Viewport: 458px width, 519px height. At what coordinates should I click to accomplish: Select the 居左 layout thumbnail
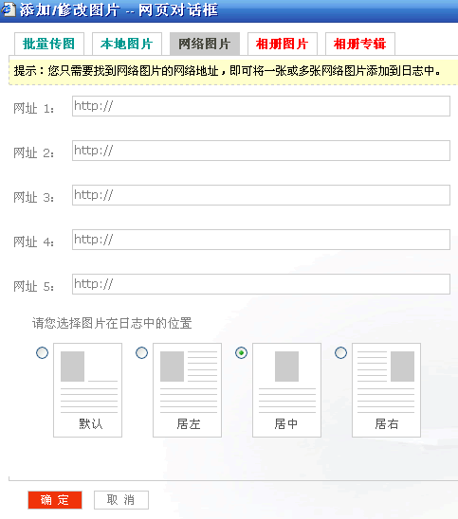187,390
